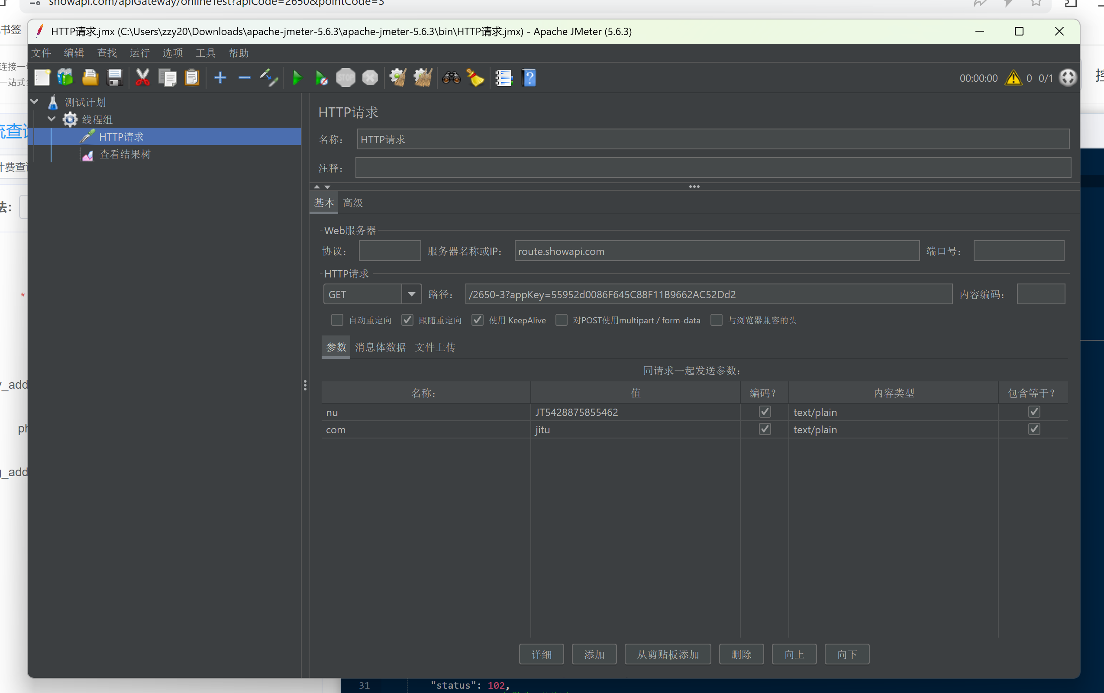Collapse the 线程组 tree node
Screen dimensions: 1104x693
(x=52, y=119)
